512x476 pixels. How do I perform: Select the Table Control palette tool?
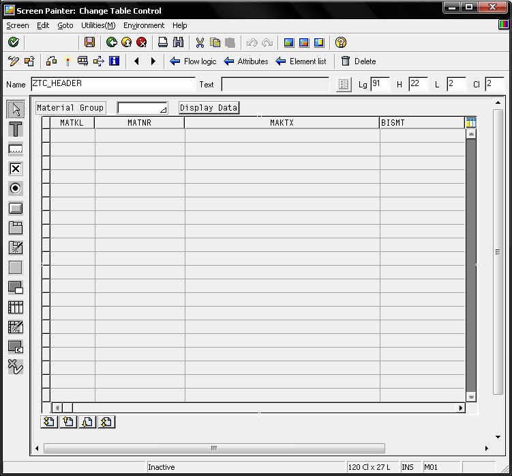(15, 307)
